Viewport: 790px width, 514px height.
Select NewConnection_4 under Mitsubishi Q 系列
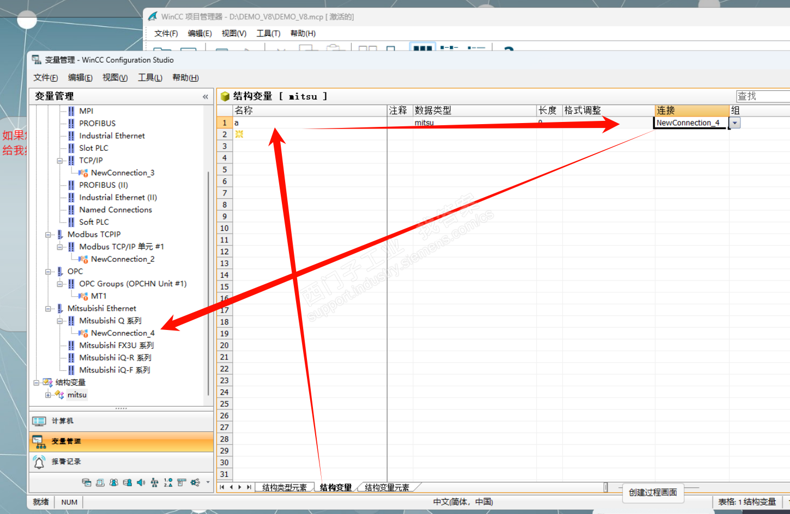[x=123, y=333]
